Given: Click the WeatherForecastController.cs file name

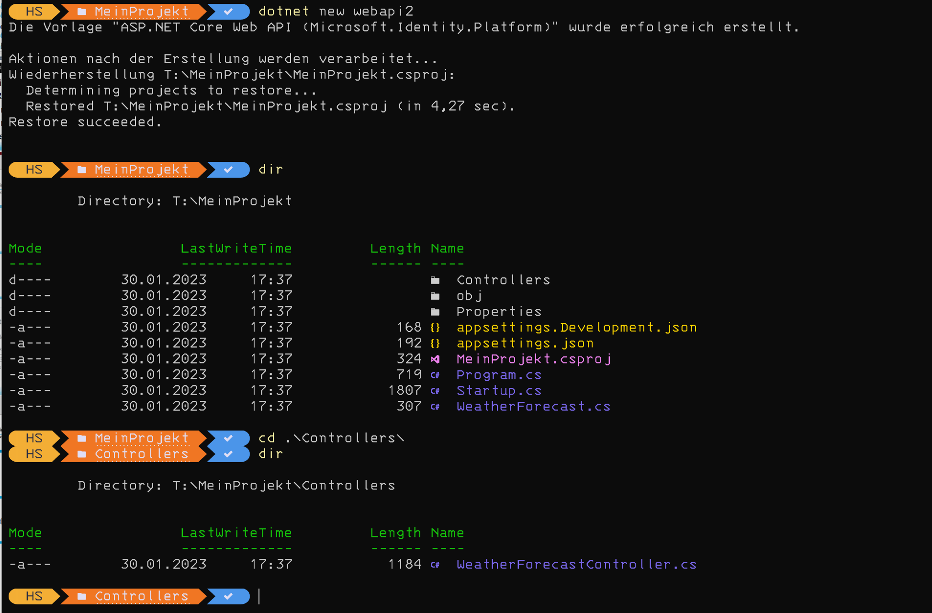Looking at the screenshot, I should 576,565.
